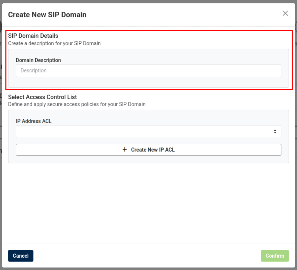Click the 'IP Address ACL' label
This screenshot has width=297, height=270.
click(x=34, y=121)
